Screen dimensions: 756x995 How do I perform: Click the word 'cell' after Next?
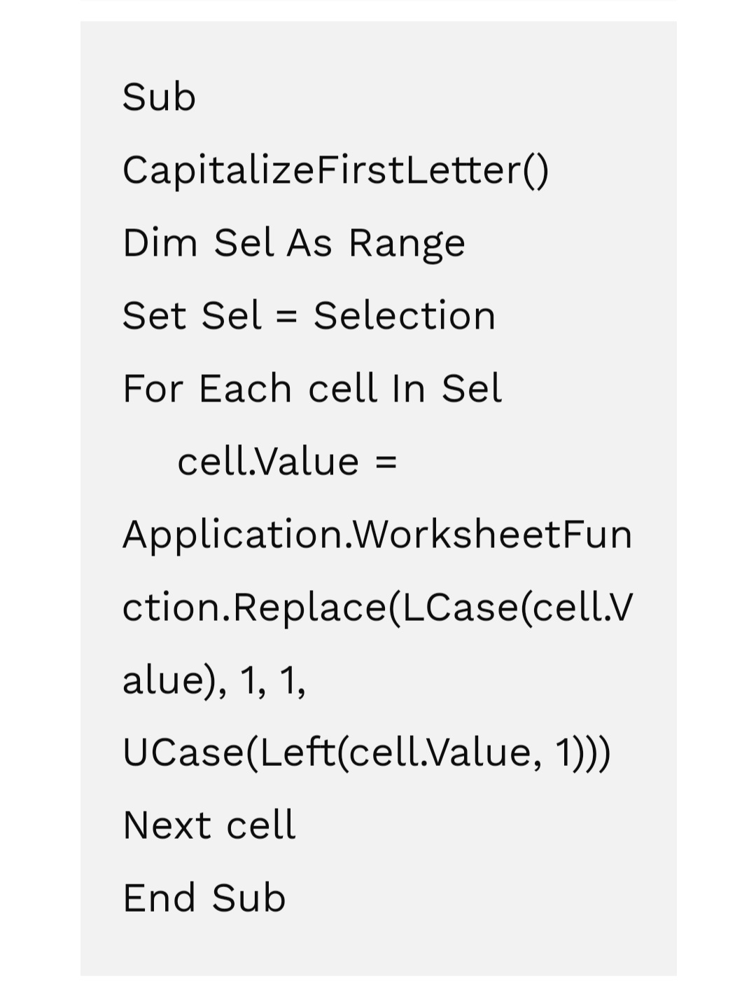261,825
